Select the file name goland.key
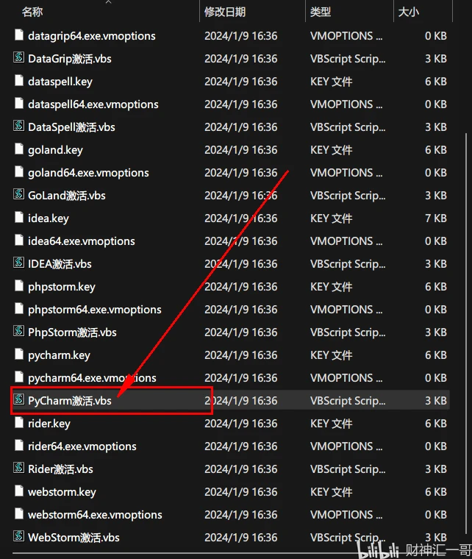472x559 pixels. pos(56,150)
